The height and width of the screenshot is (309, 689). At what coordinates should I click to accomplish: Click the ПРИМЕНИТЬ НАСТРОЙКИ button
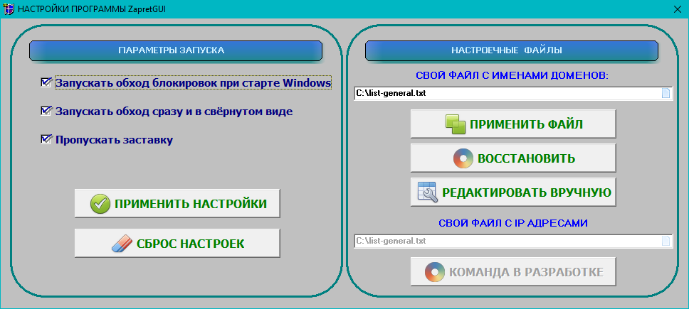tap(177, 203)
